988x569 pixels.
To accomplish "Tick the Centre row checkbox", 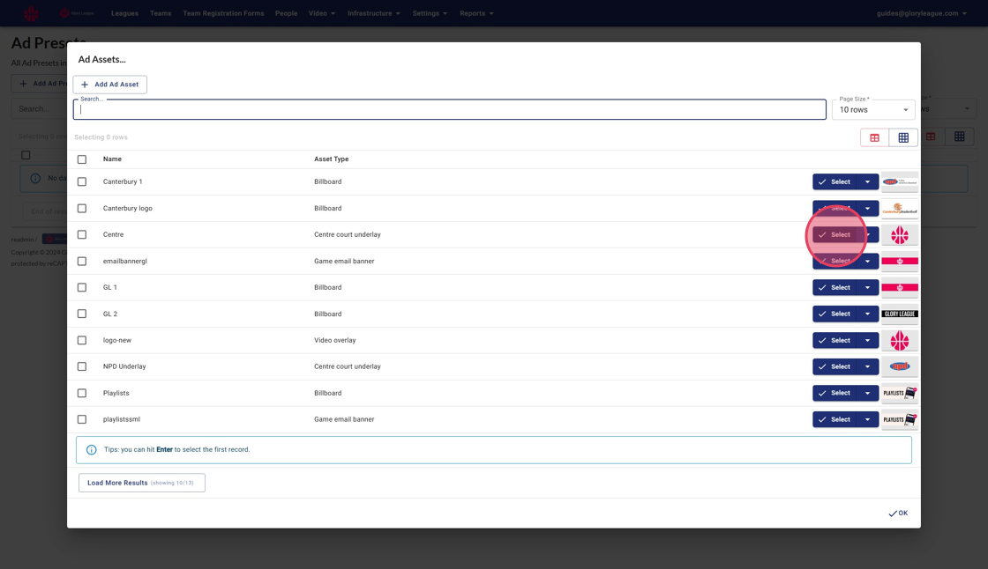I will tap(82, 235).
